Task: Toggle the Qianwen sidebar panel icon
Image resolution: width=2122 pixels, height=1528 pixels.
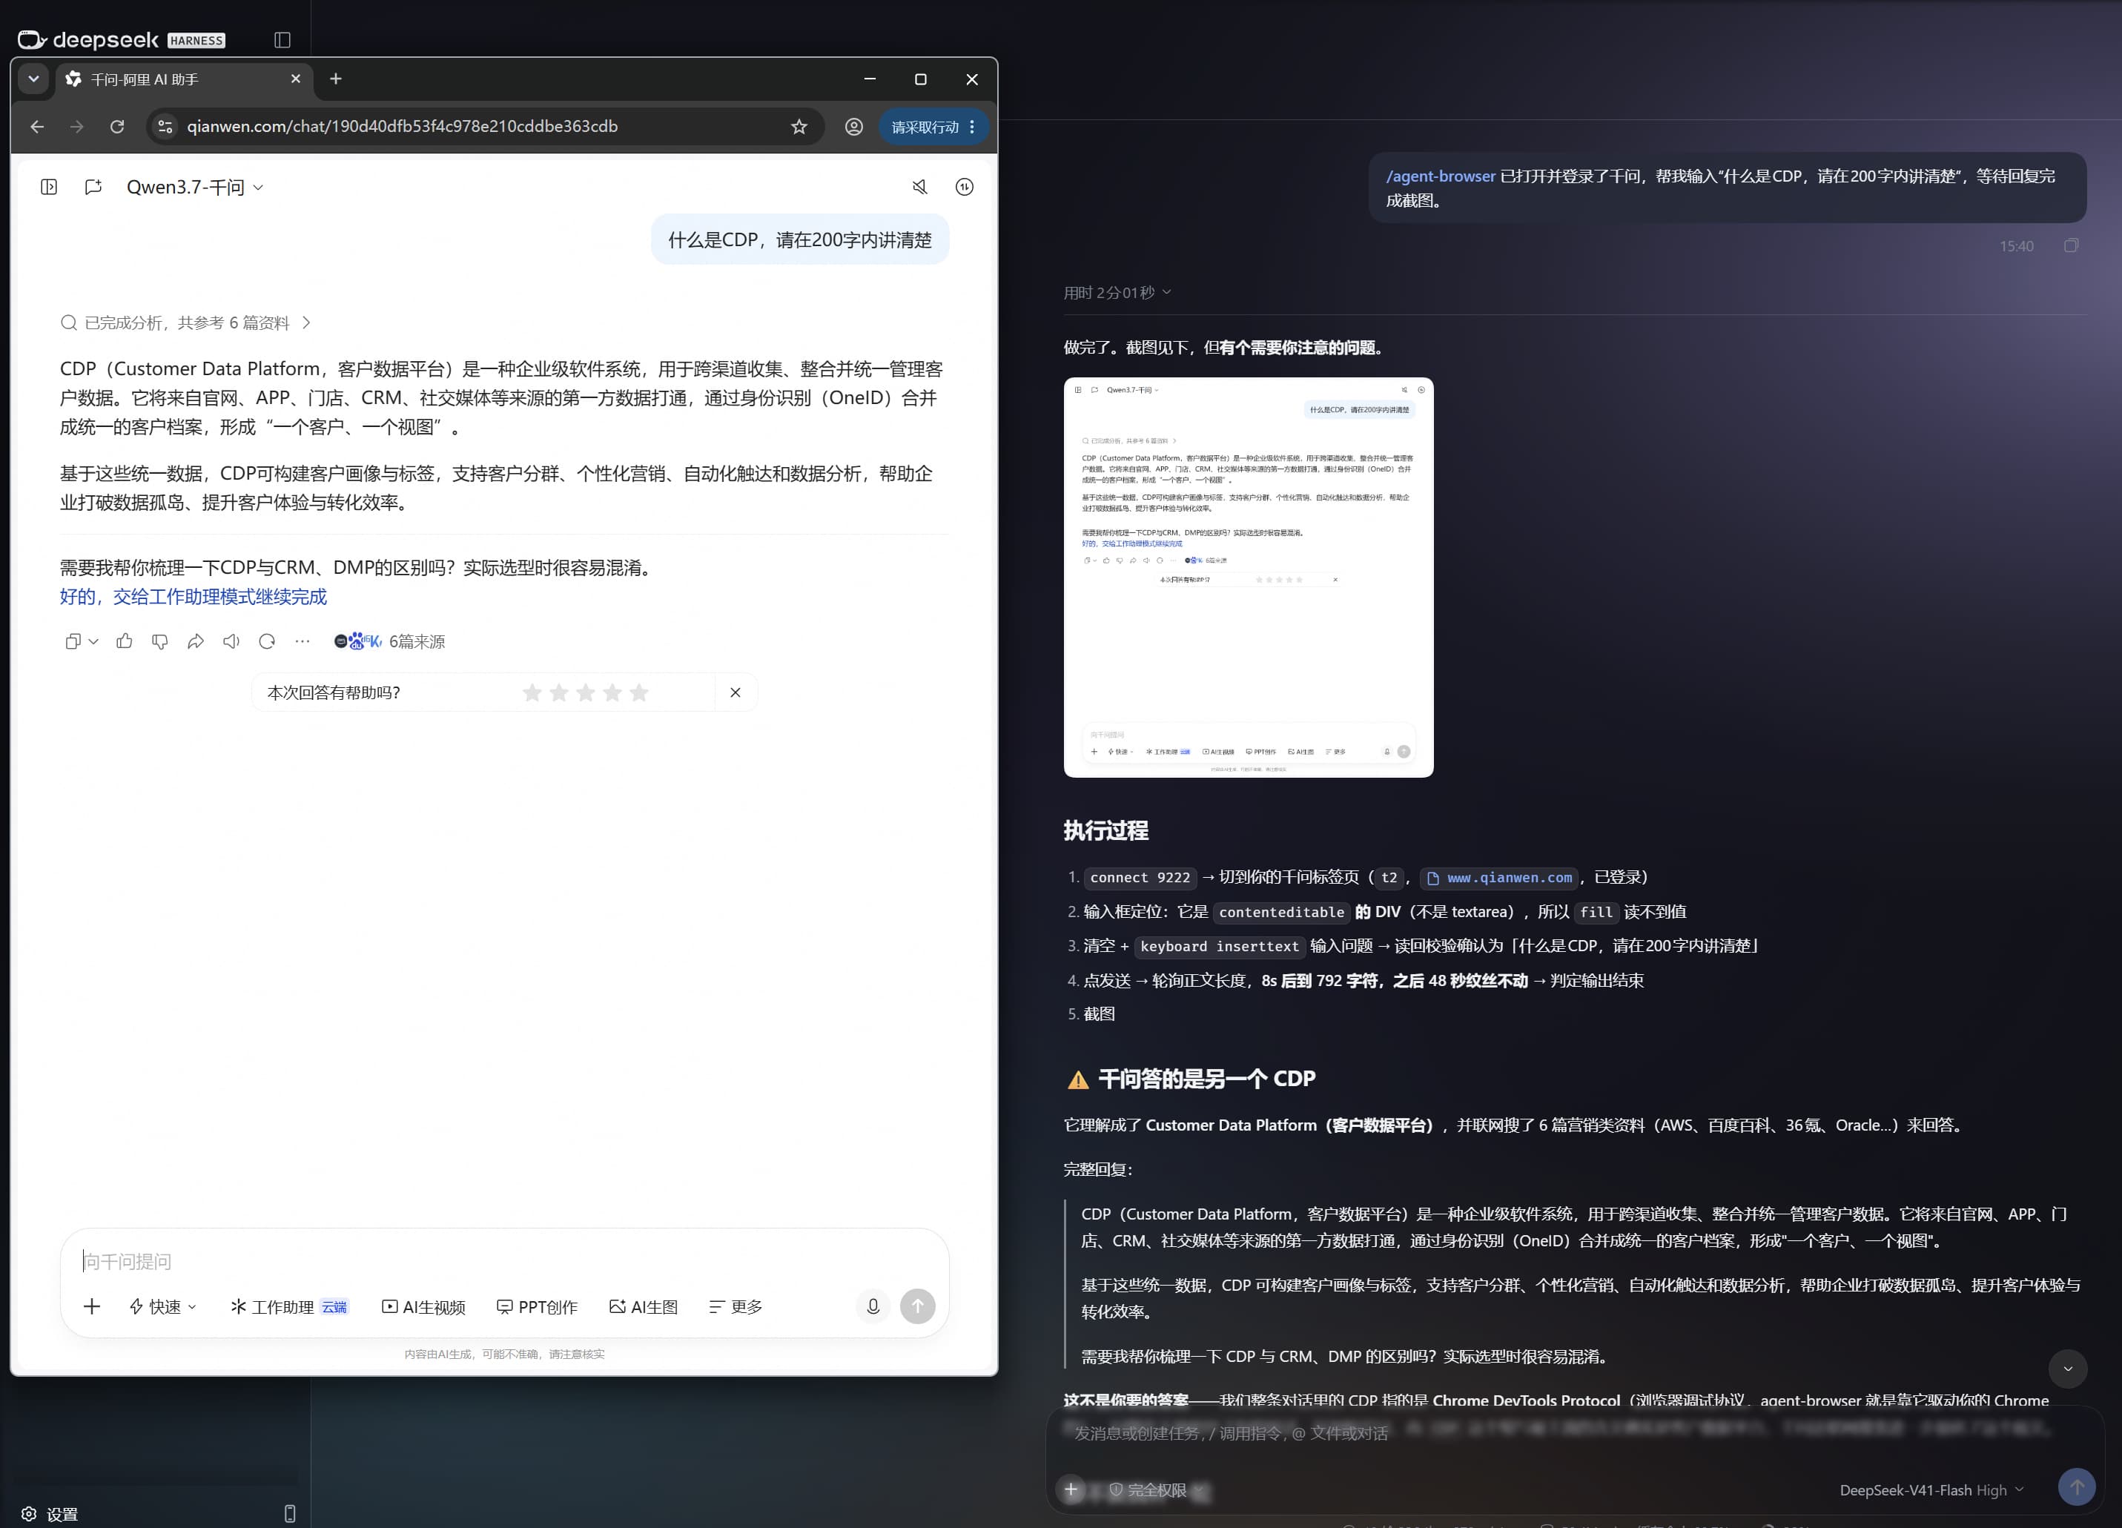Action: point(50,187)
